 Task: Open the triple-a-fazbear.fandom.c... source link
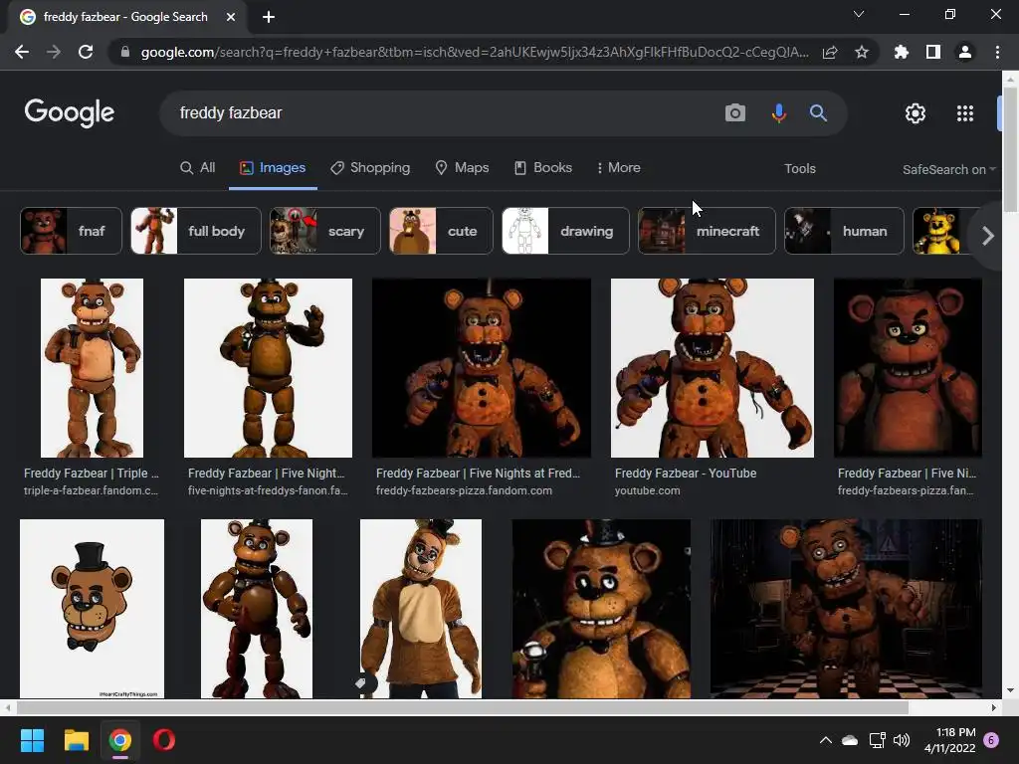[91, 490]
